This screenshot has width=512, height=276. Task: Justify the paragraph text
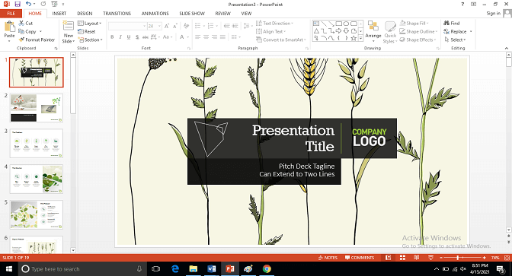point(222,36)
